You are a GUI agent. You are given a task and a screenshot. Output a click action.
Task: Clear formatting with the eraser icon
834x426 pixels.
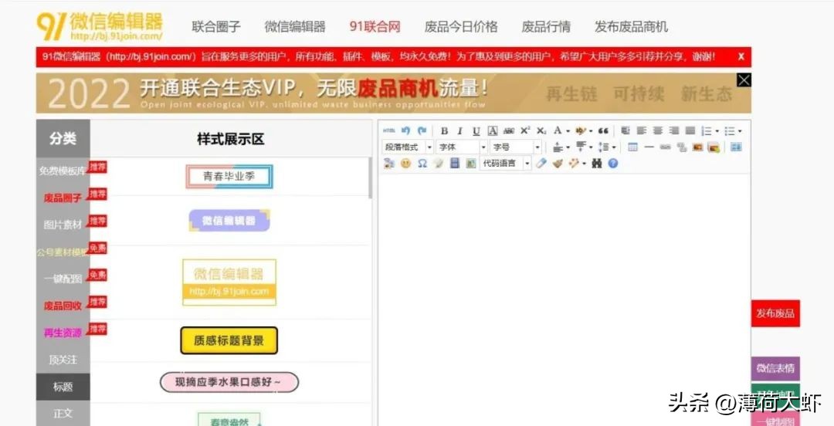coord(541,164)
